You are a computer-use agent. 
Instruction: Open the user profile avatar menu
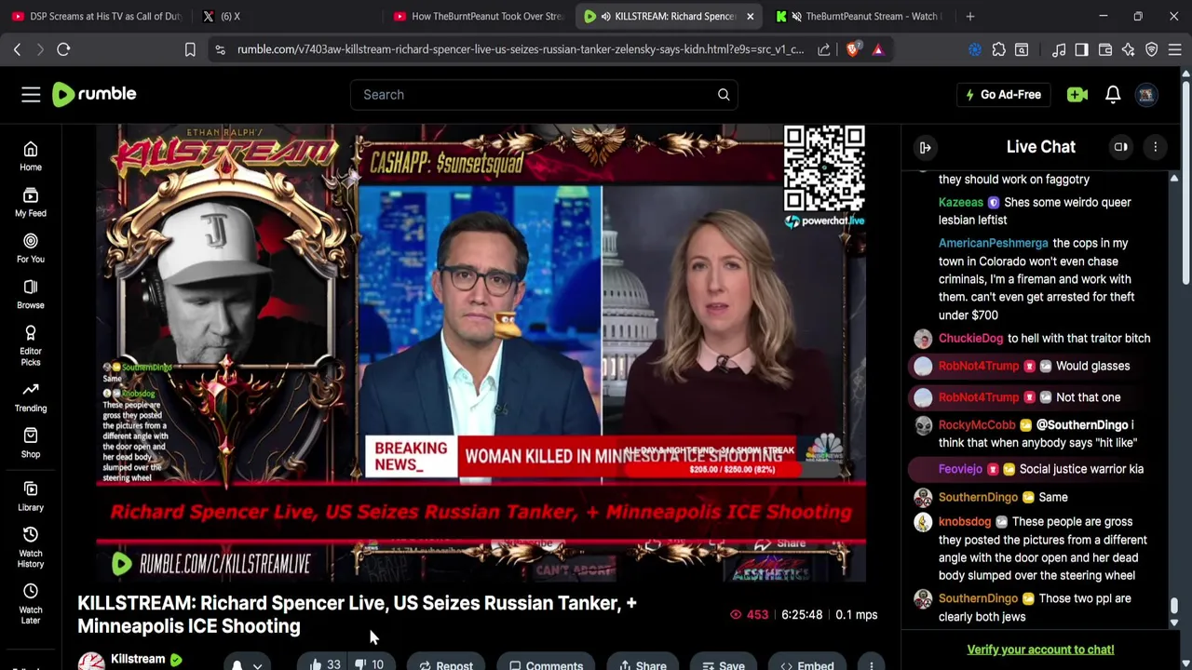click(x=1146, y=94)
